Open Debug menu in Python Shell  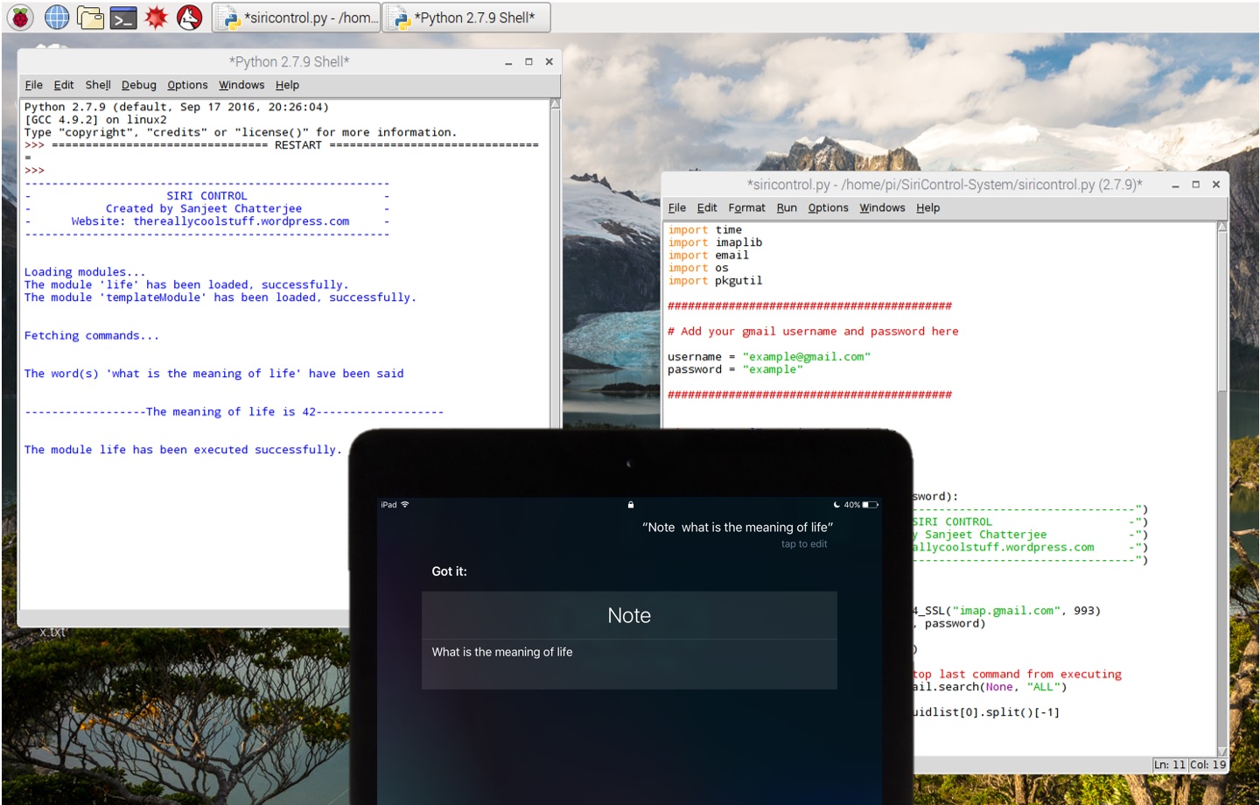coord(138,85)
